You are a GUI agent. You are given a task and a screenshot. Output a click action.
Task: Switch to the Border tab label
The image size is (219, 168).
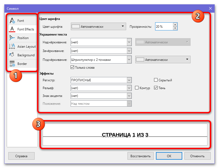coord(22,64)
